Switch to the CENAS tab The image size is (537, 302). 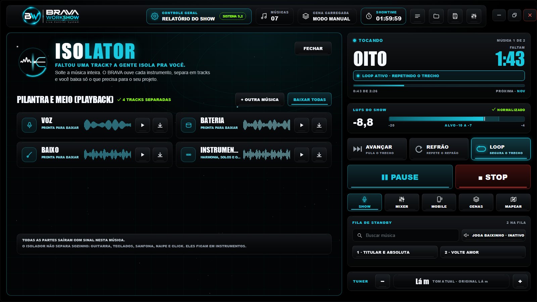pos(476,202)
